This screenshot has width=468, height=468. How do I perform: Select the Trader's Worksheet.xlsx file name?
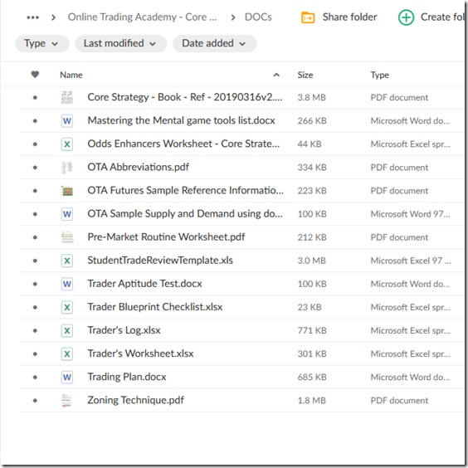click(x=140, y=353)
